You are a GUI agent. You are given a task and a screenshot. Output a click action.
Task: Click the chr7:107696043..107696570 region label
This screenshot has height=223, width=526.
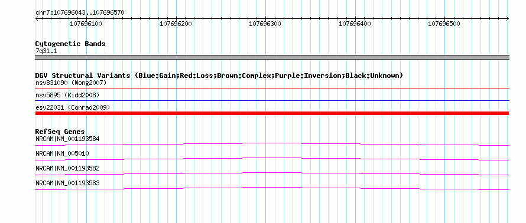[x=80, y=12]
